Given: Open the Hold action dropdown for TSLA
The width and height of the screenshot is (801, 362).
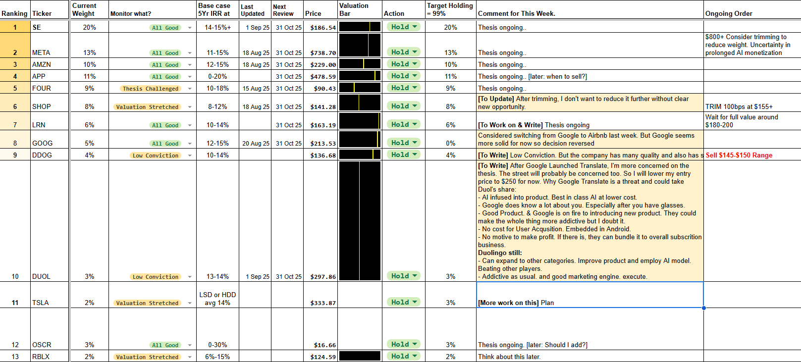Looking at the screenshot, I should coord(404,302).
